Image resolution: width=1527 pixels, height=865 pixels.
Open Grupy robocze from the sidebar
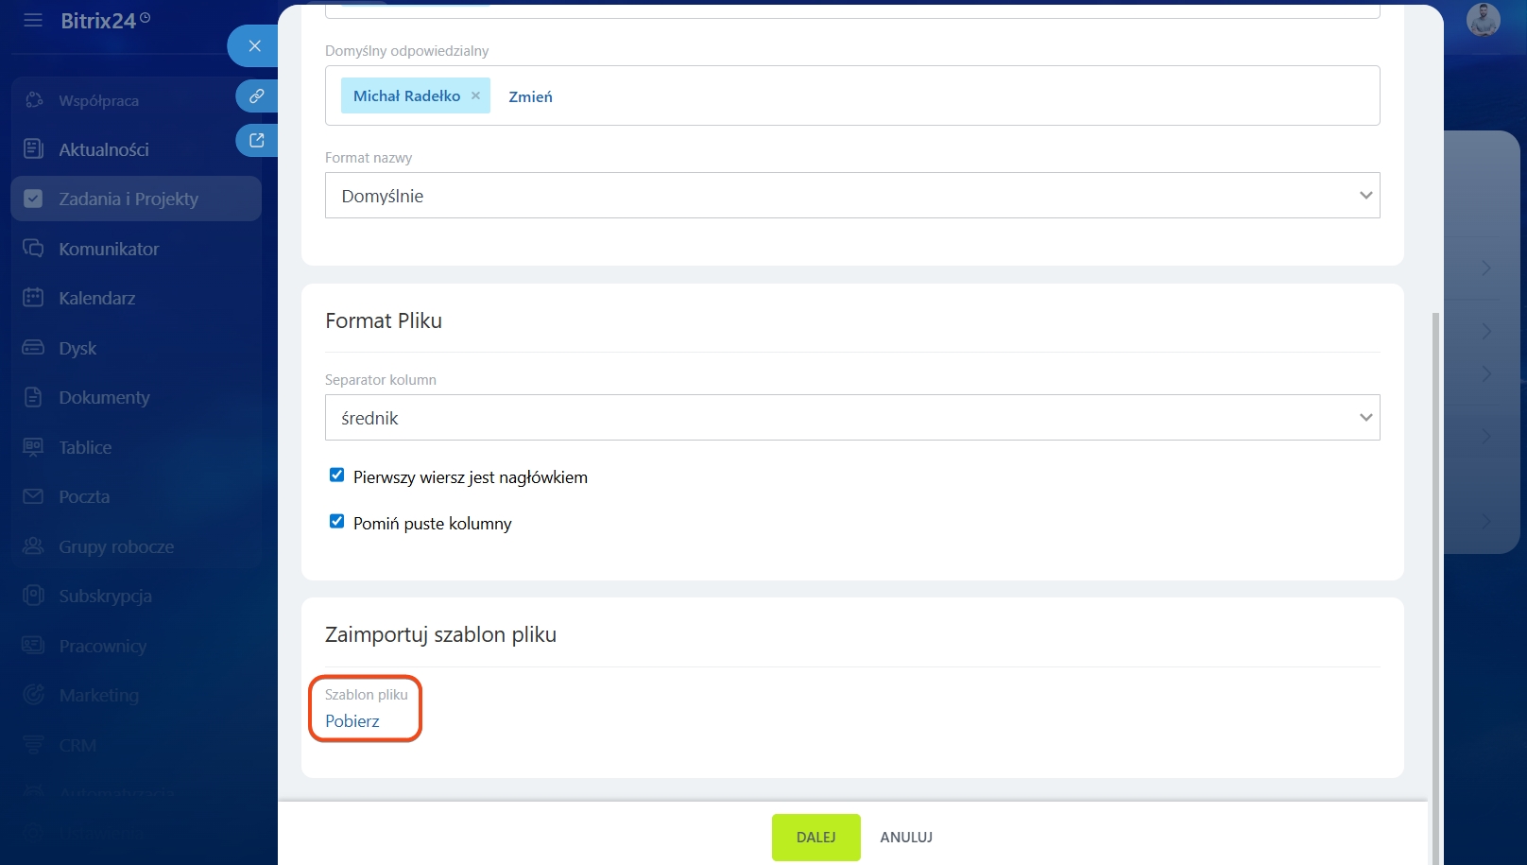[116, 546]
